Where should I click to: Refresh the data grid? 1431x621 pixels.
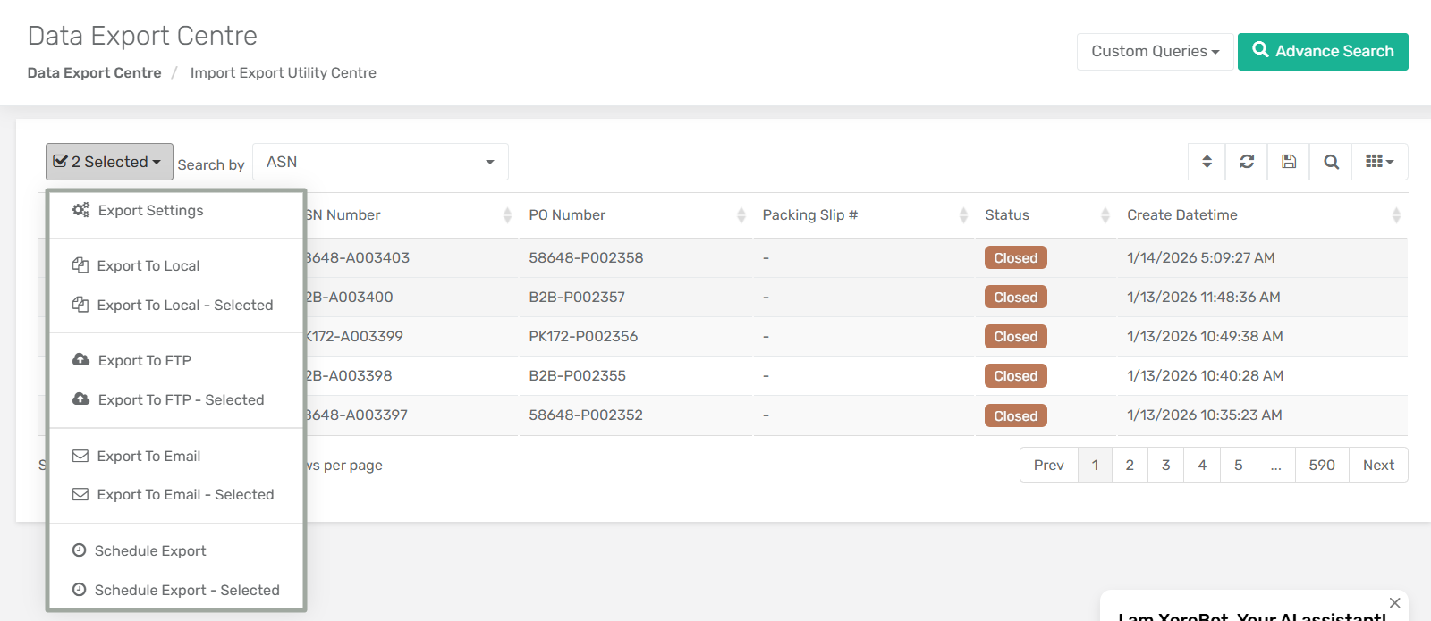pos(1247,162)
